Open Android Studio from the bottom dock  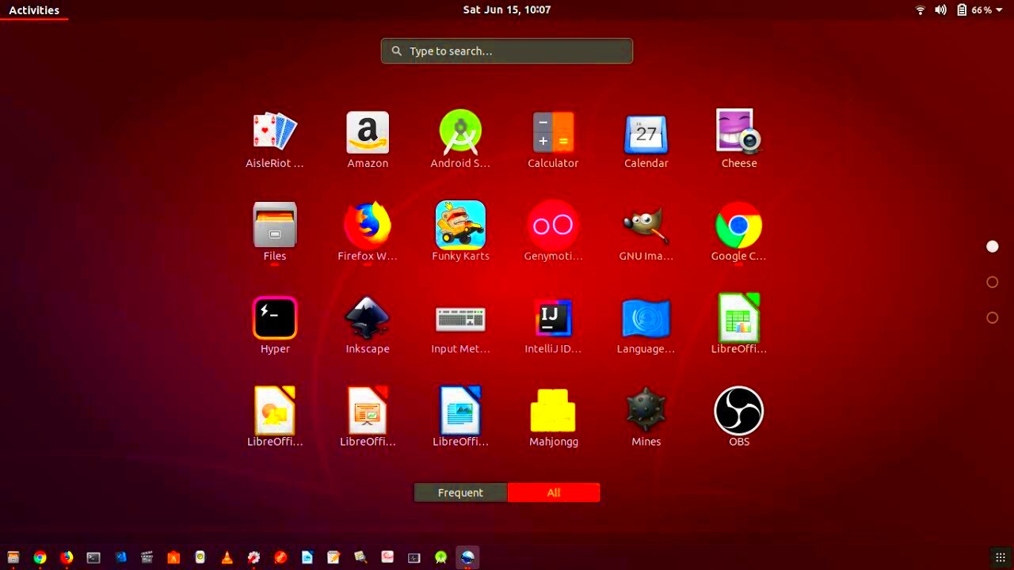click(x=440, y=557)
